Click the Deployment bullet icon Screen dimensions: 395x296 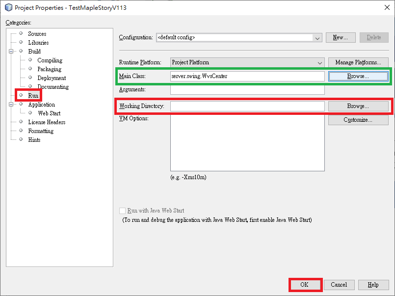(x=30, y=78)
